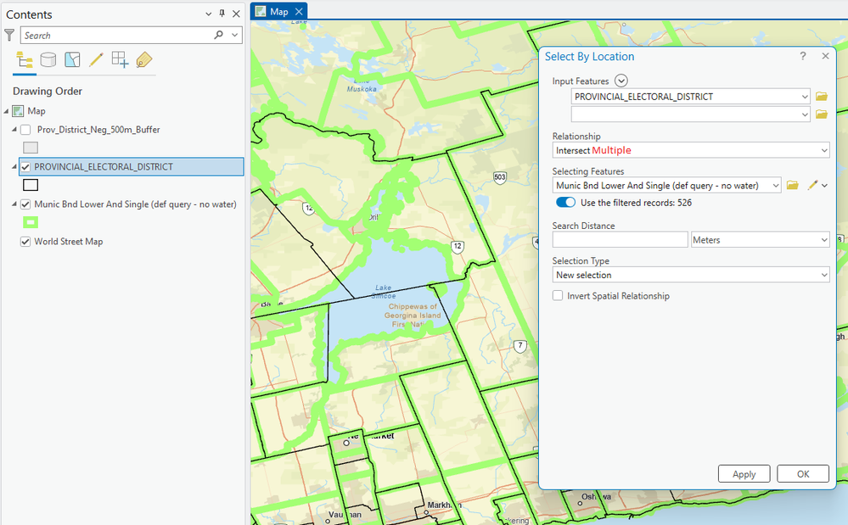Screen dimensions: 848x525
Task: Click the Apply button
Action: [x=744, y=474]
